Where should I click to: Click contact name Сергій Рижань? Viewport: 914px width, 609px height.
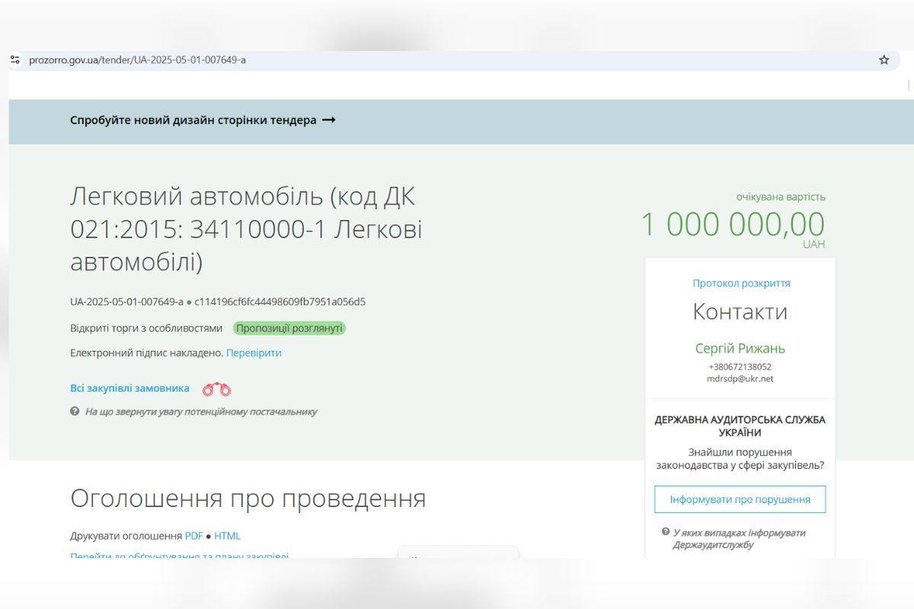(x=740, y=349)
